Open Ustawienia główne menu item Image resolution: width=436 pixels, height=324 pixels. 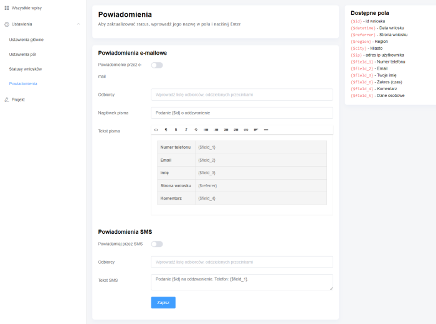[x=26, y=40]
